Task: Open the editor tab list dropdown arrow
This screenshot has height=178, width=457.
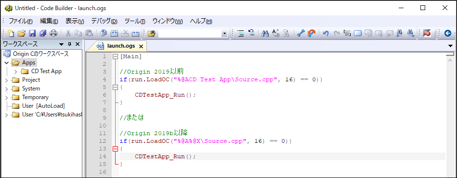Action: 450,46
